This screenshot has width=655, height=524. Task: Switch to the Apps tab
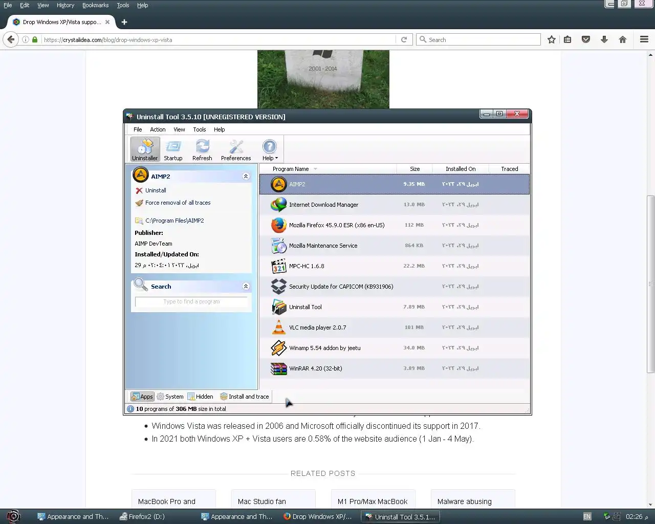point(142,397)
